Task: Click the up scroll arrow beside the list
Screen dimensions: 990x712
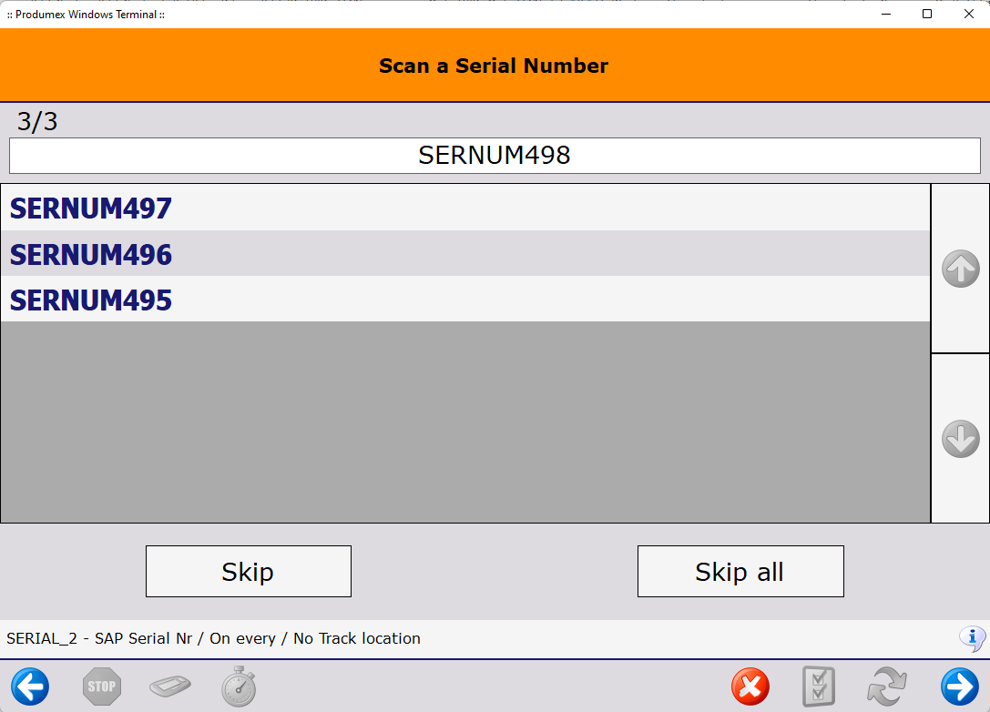Action: (960, 269)
